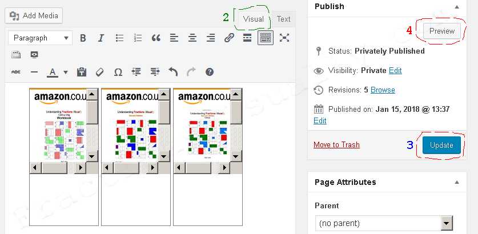
Task: Insert a numbered list
Action: [x=138, y=38]
